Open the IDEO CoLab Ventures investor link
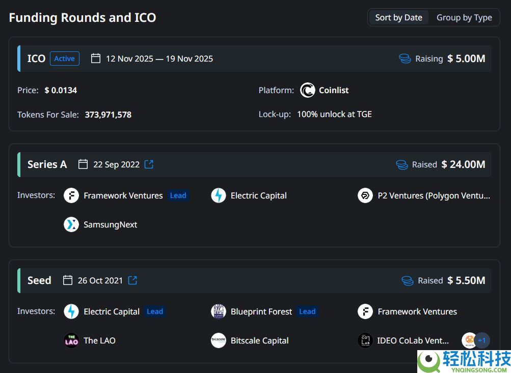Viewport: 511px width, 373px height. click(x=413, y=340)
